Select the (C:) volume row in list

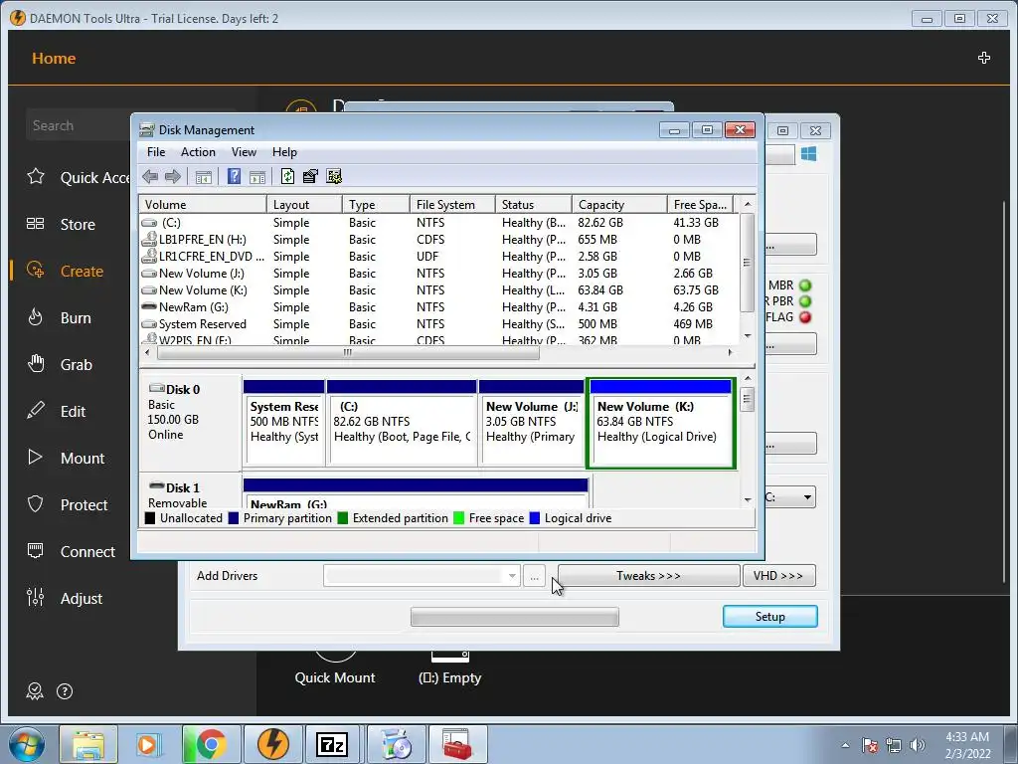[438, 222]
